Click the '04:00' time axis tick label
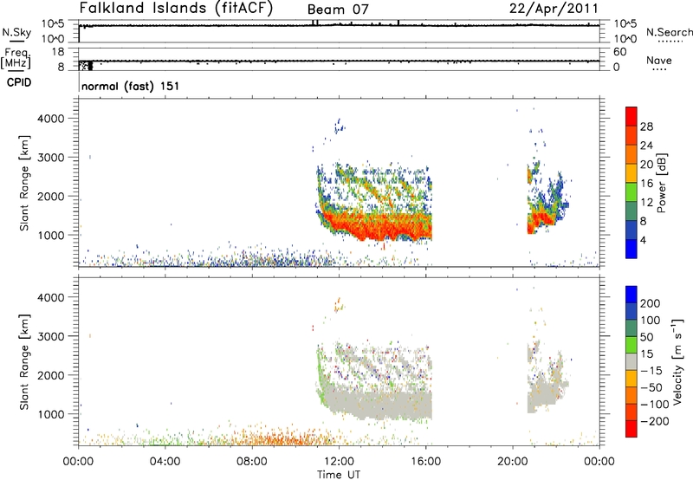This screenshot has width=693, height=480. click(165, 462)
